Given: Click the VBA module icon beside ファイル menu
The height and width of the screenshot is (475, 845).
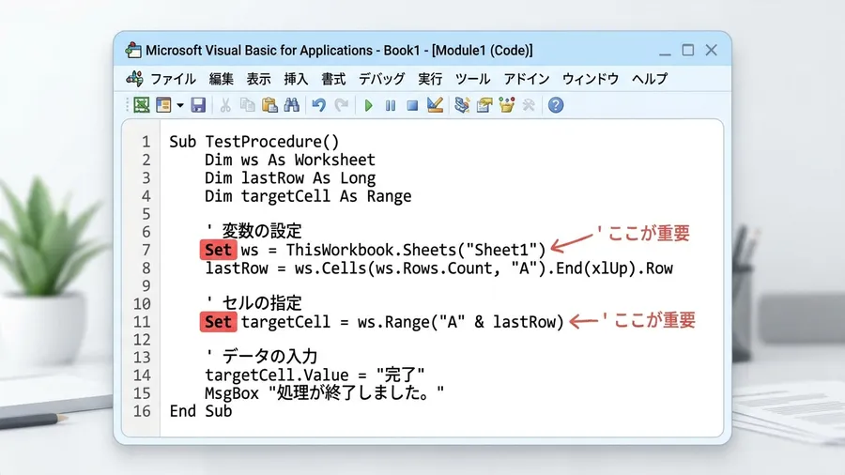Looking at the screenshot, I should (134, 79).
